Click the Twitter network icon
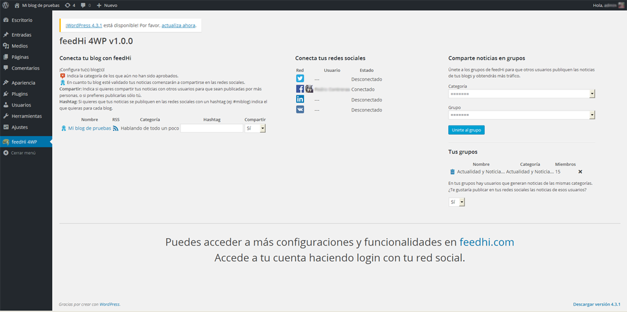The height and width of the screenshot is (312, 627). pyautogui.click(x=300, y=79)
